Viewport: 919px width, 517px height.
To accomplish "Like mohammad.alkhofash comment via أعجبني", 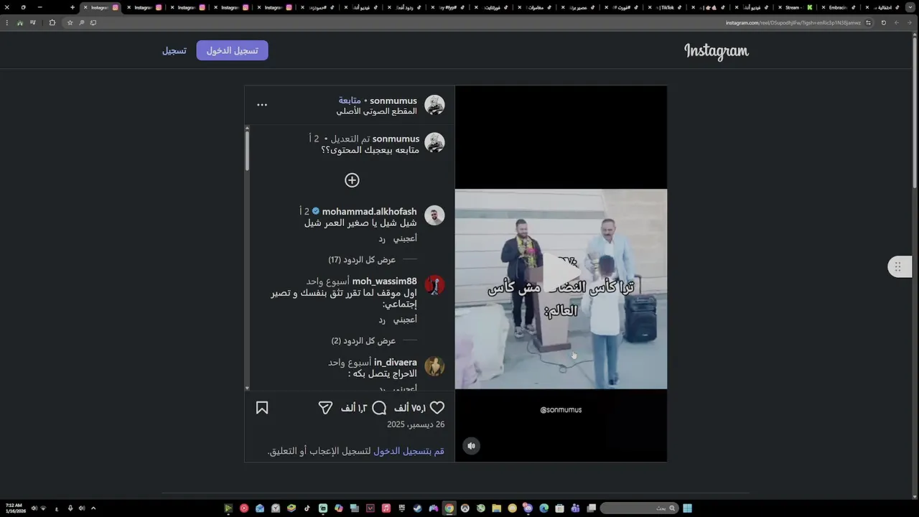I will (405, 238).
